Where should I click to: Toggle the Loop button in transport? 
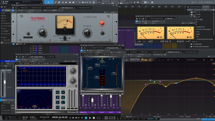pos(99,118)
